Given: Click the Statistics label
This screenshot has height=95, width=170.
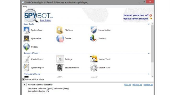Looking at the screenshot, I should pos(102,39).
